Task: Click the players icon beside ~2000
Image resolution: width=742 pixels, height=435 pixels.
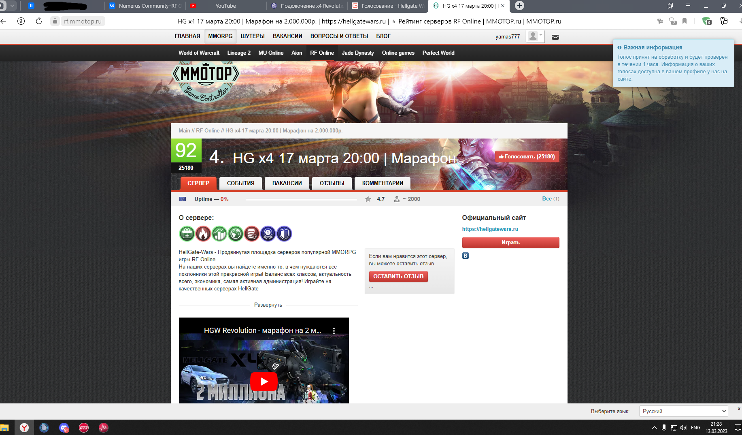Action: click(397, 199)
